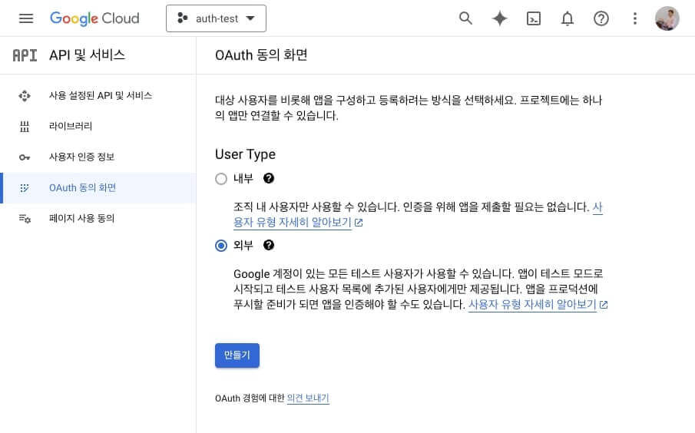The width and height of the screenshot is (695, 433).
Task: Activate the Cloud Shell terminal icon
Action: tap(533, 18)
